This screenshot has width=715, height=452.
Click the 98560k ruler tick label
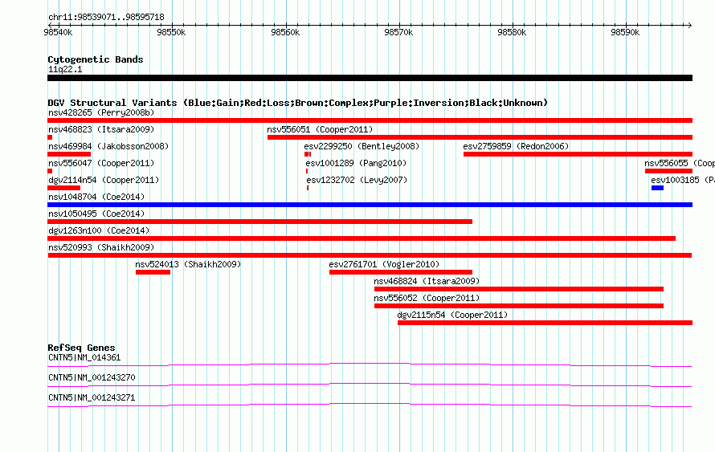tap(285, 32)
